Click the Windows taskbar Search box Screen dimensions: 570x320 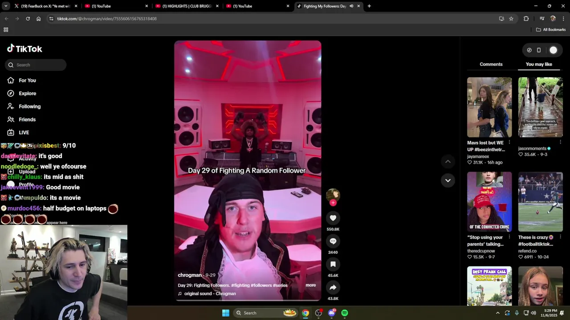tap(266, 313)
